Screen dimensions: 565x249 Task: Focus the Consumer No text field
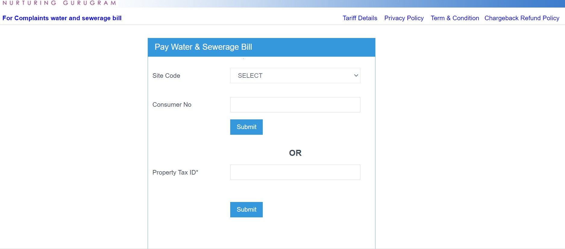tap(295, 105)
